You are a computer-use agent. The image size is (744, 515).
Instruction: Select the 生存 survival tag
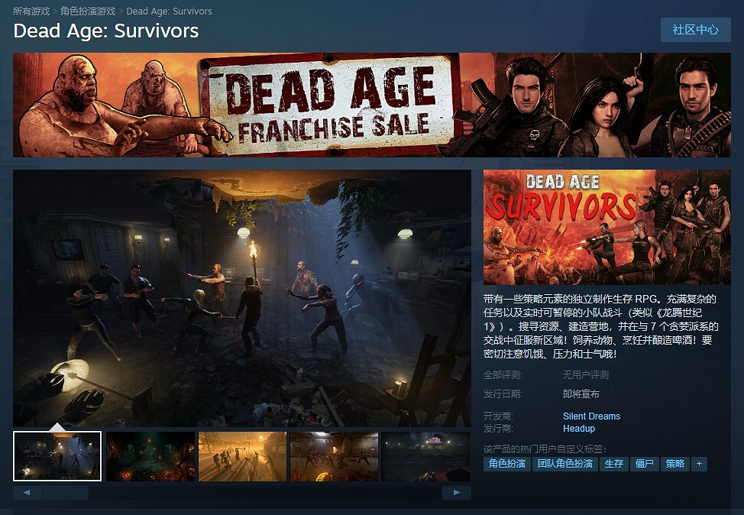click(x=614, y=464)
